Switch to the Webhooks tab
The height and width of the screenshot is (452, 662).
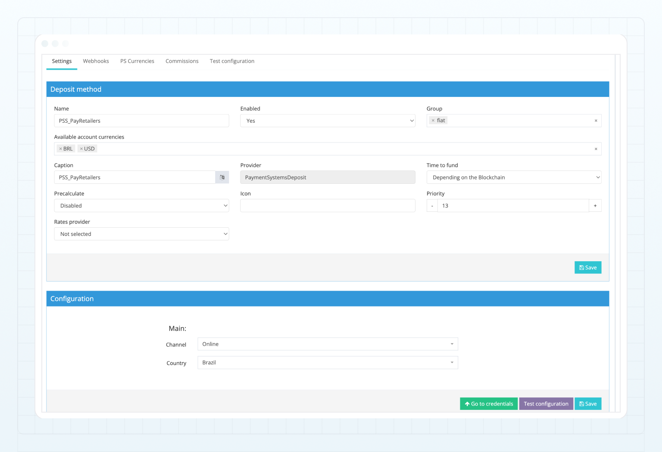tap(96, 61)
